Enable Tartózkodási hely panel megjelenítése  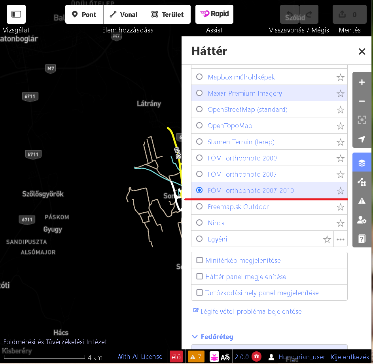coord(199,292)
